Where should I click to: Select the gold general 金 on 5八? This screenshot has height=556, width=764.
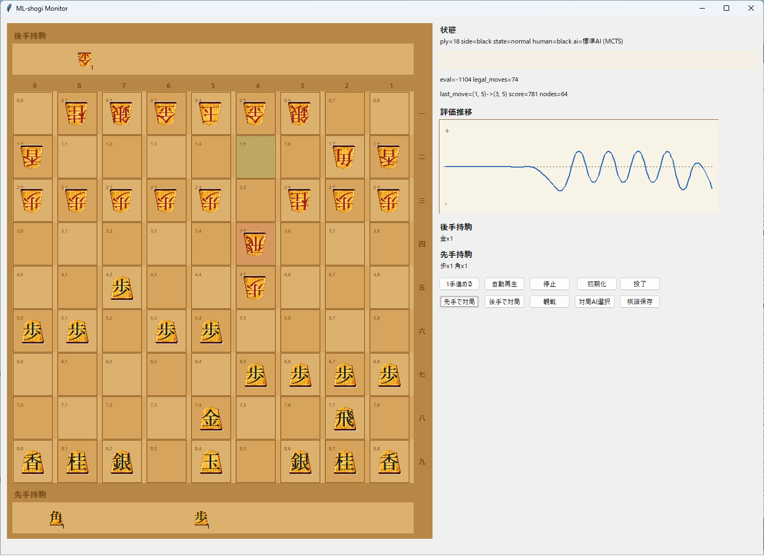pos(211,418)
